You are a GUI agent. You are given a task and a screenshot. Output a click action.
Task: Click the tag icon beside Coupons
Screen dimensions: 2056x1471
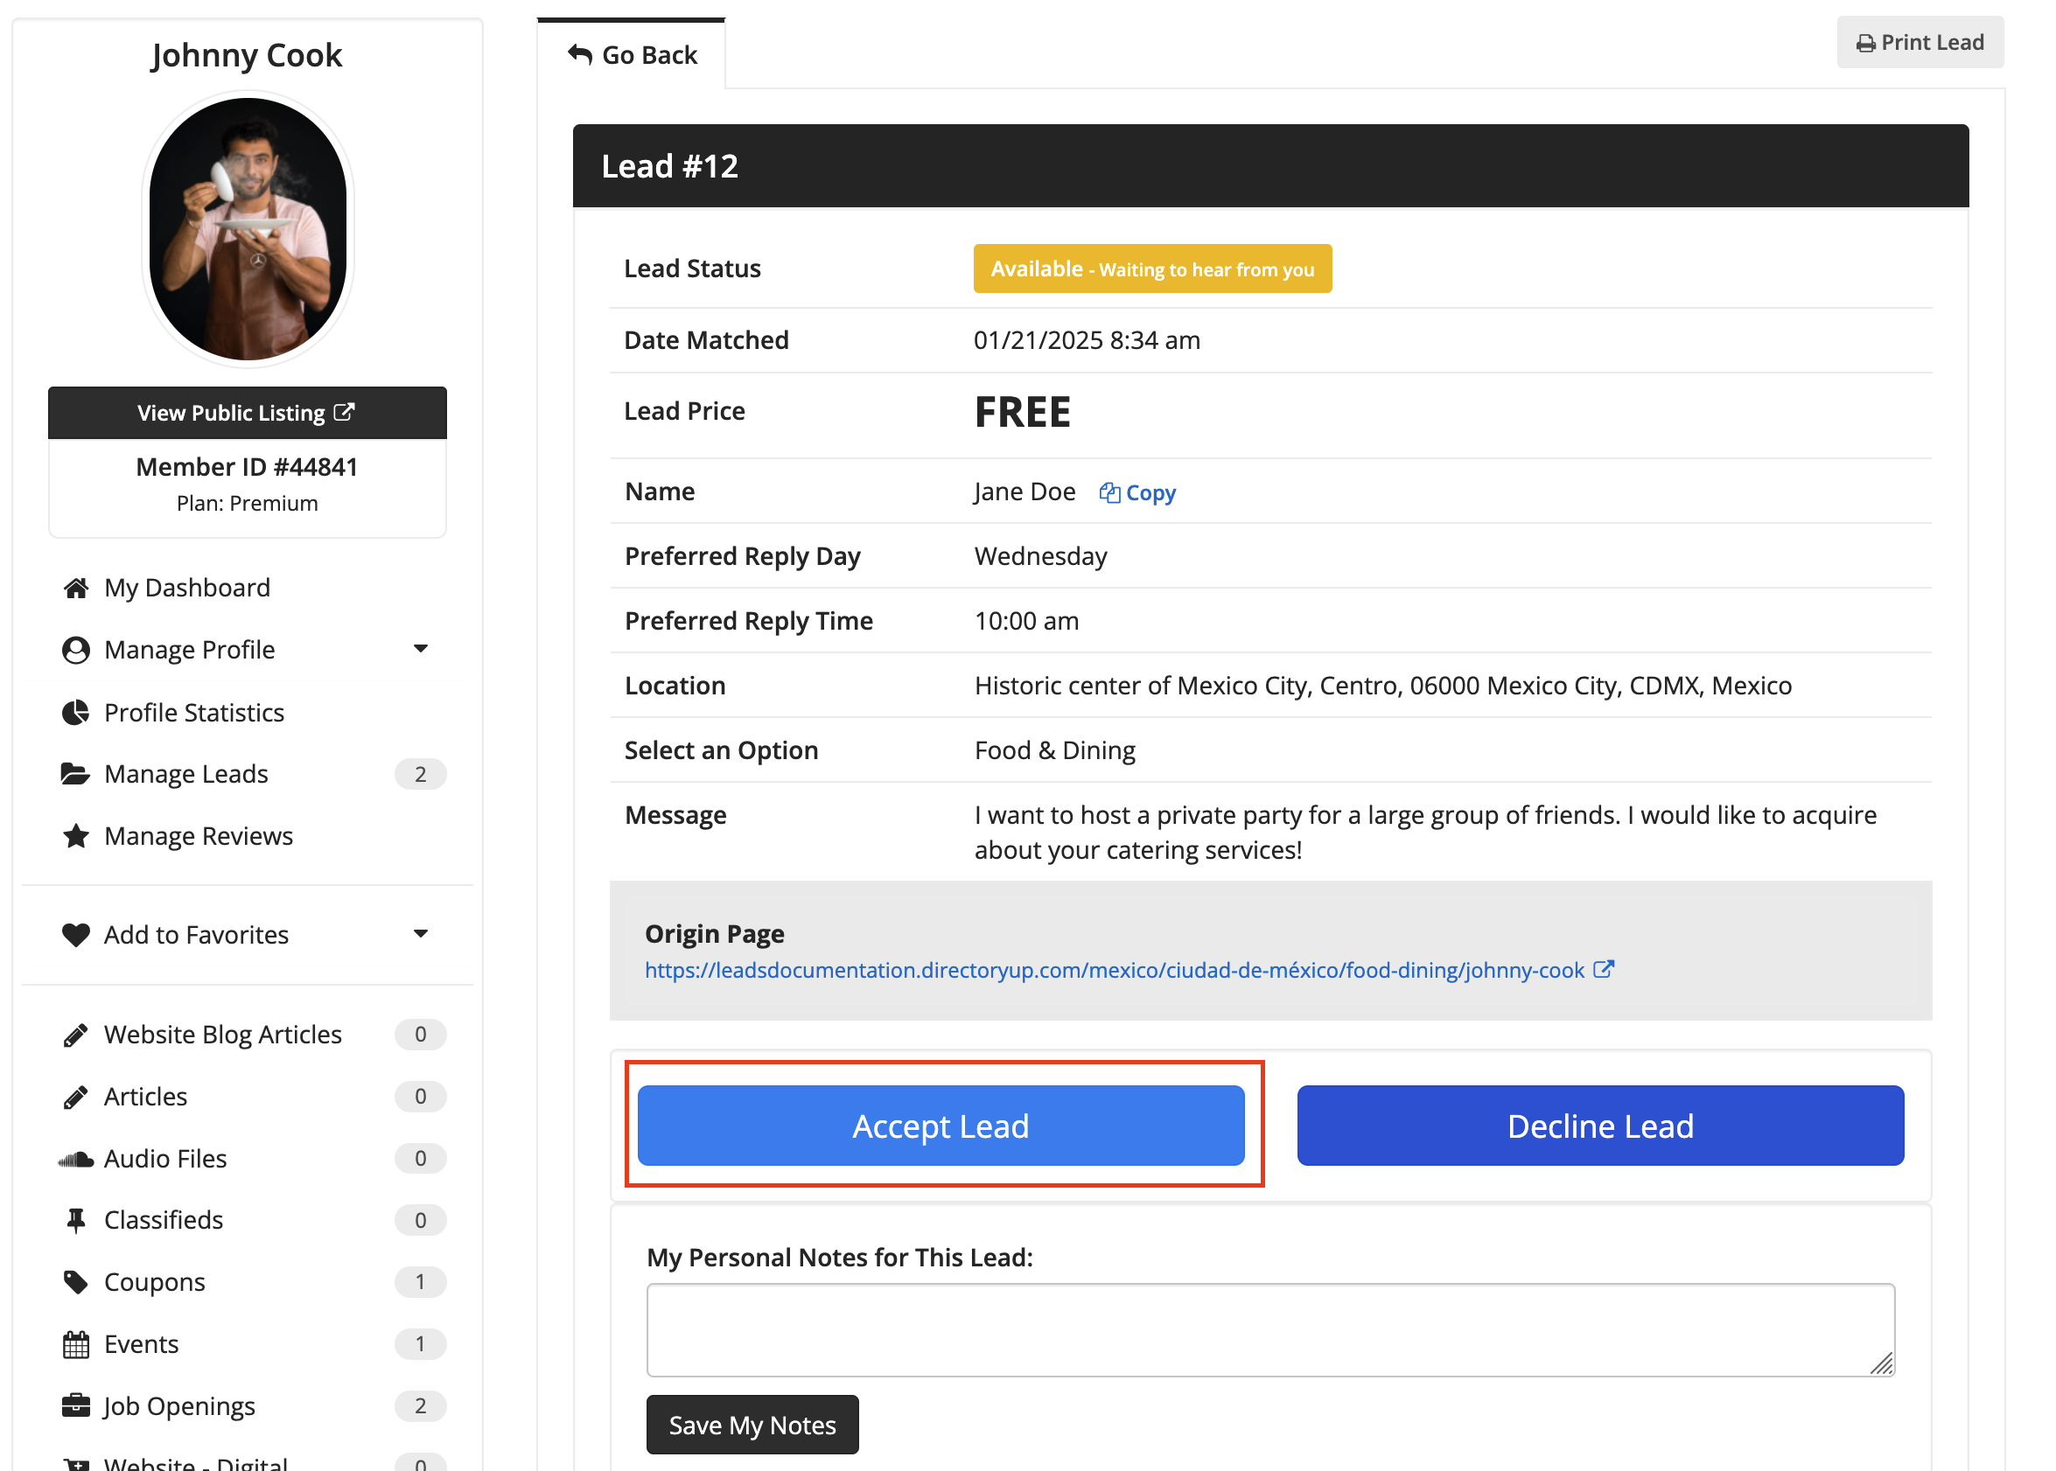(x=76, y=1283)
